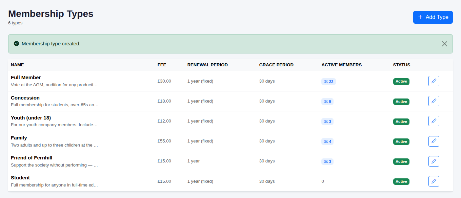This screenshot has width=461, height=198.
Task: Click the £30.00 fee for Full Member
Action: (x=164, y=81)
